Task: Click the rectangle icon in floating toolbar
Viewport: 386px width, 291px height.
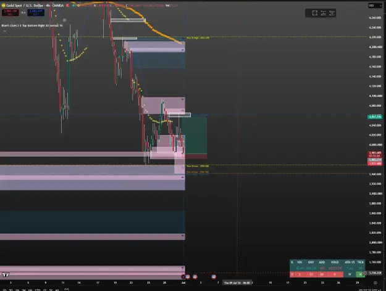Action: click(314, 13)
